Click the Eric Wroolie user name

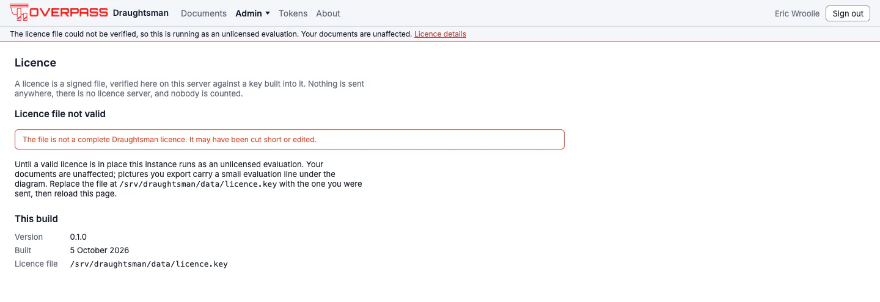(x=797, y=13)
